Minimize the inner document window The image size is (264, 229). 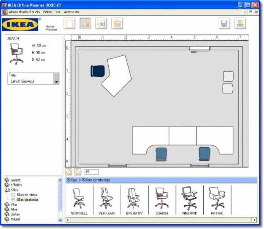(x=245, y=12)
